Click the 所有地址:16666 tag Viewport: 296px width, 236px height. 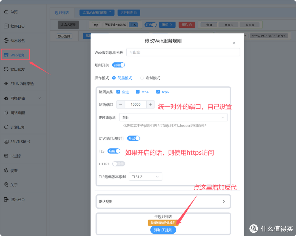point(115,25)
